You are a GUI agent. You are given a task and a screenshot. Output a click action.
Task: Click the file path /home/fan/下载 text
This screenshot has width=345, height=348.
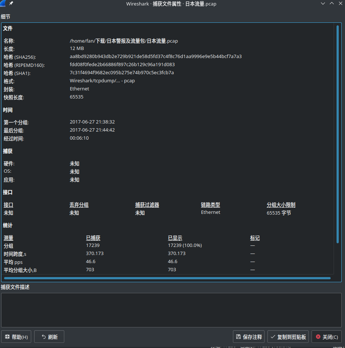click(x=124, y=41)
